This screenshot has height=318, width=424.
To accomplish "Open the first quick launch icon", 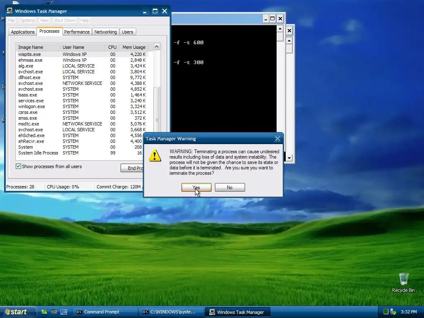I will [44, 312].
